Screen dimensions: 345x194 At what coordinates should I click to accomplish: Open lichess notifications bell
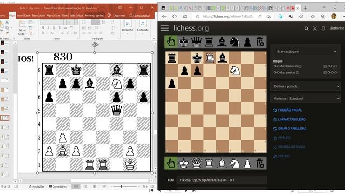[x=323, y=29]
